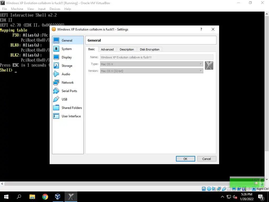Click the recording status bar icon

click(239, 189)
